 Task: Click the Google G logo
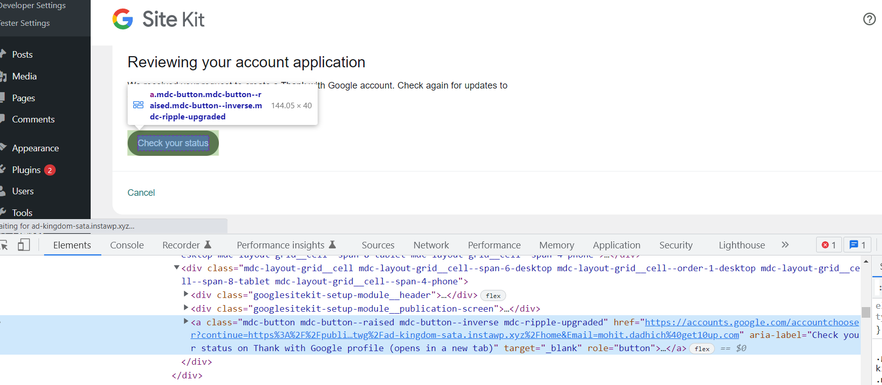point(123,19)
